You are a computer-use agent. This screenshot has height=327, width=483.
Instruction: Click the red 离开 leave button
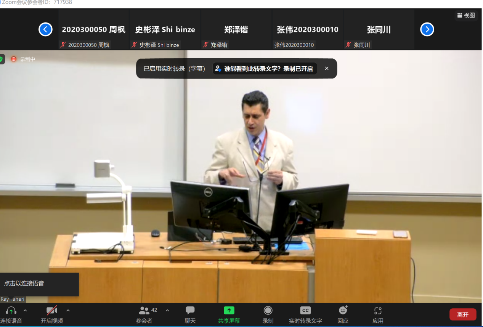(x=463, y=314)
